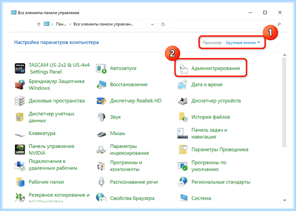
Task: Open the Администрирование link text
Action: 216,68
